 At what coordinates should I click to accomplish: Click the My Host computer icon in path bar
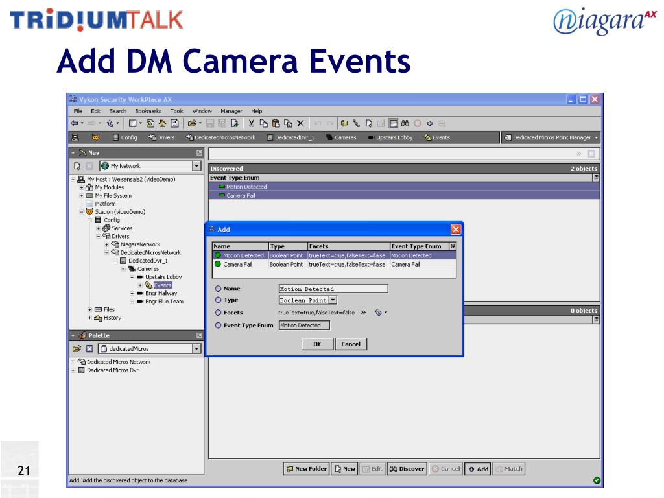click(75, 137)
